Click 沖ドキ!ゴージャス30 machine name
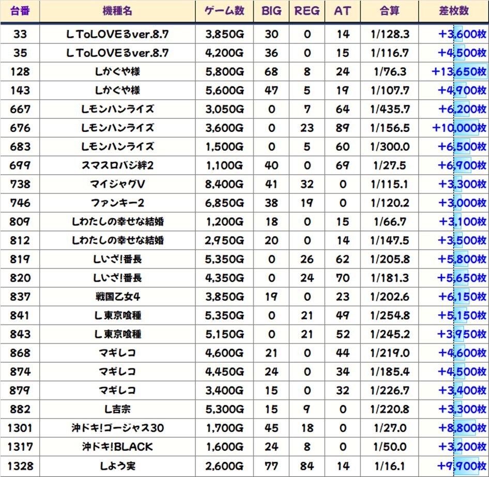 117,428
